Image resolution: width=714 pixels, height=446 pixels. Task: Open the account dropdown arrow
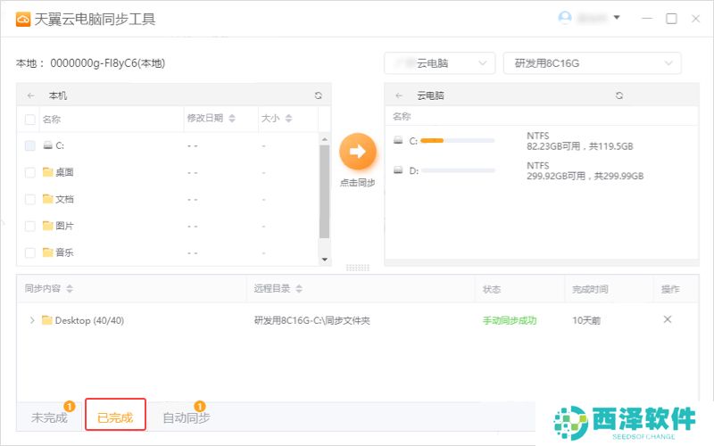[617, 18]
